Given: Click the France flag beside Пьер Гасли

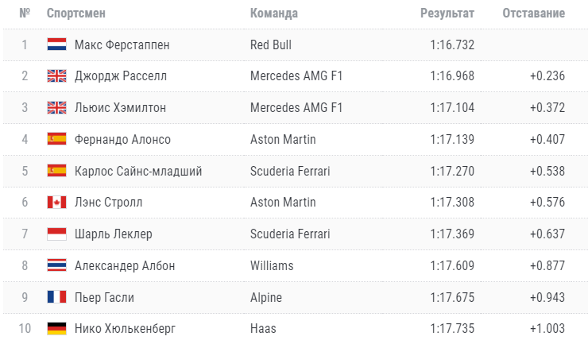Looking at the screenshot, I should point(56,297).
